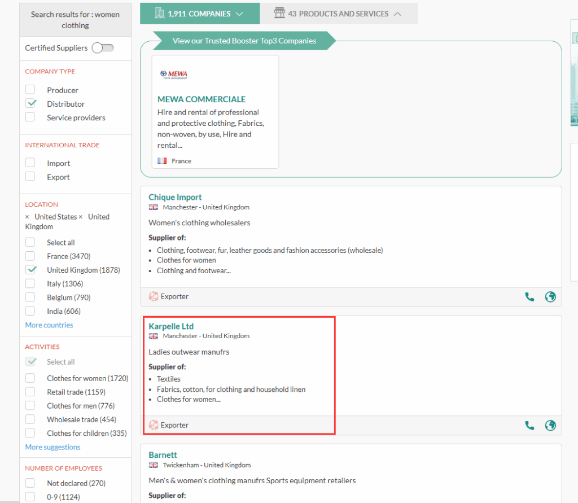Check Clothes for children (335) activity
The height and width of the screenshot is (503, 578).
tap(30, 432)
